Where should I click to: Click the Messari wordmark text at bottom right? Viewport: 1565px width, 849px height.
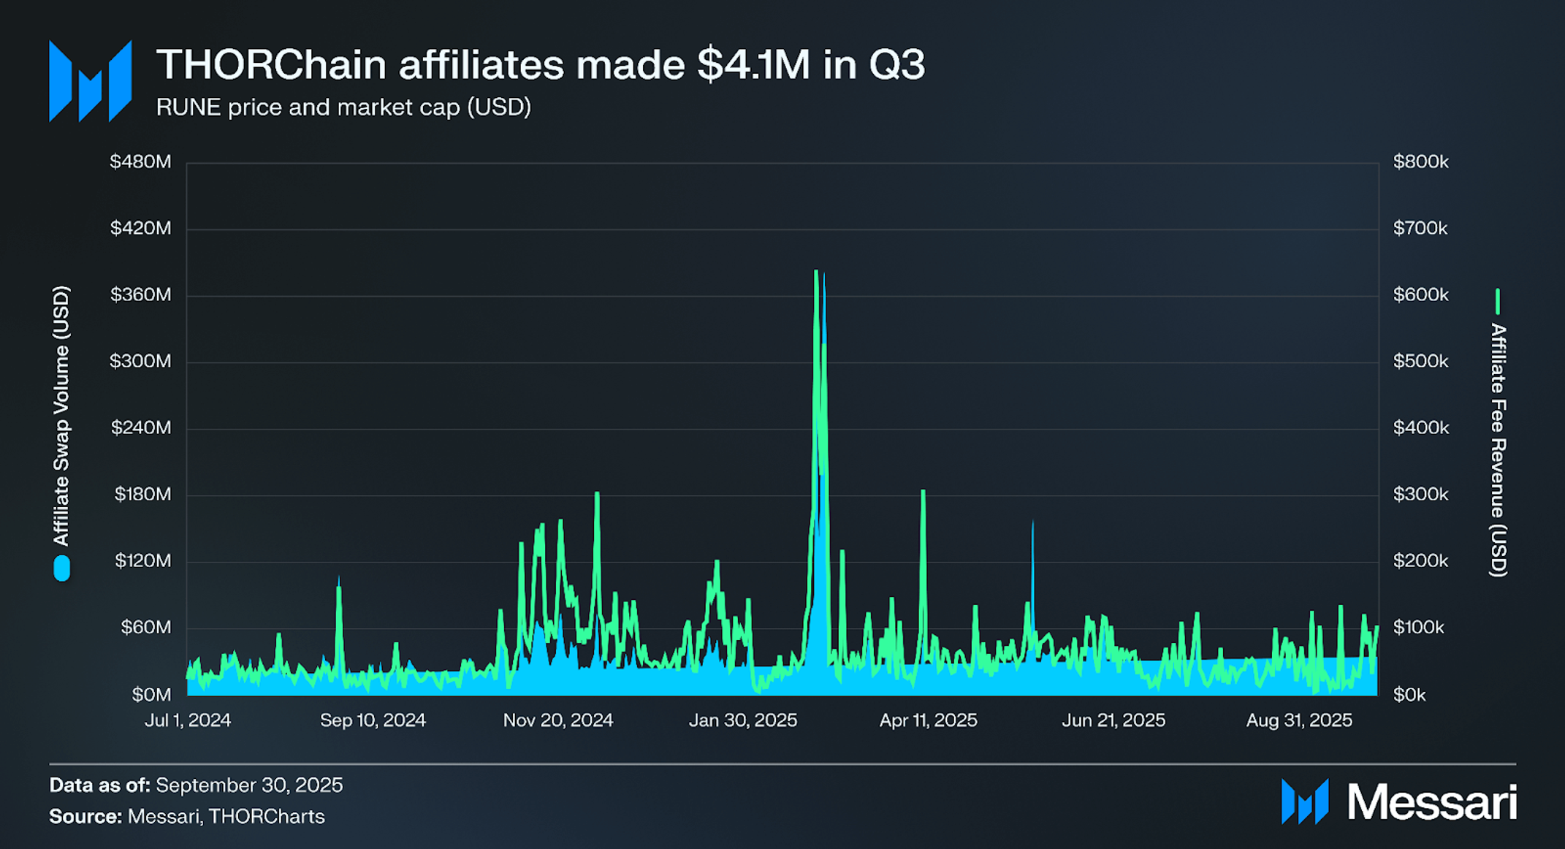tap(1431, 802)
